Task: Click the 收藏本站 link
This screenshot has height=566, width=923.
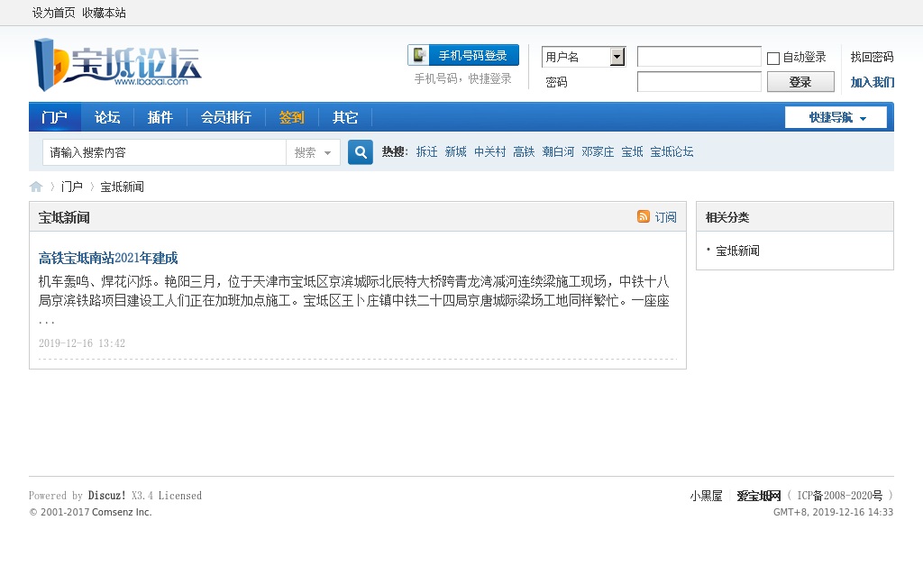Action: [x=104, y=13]
